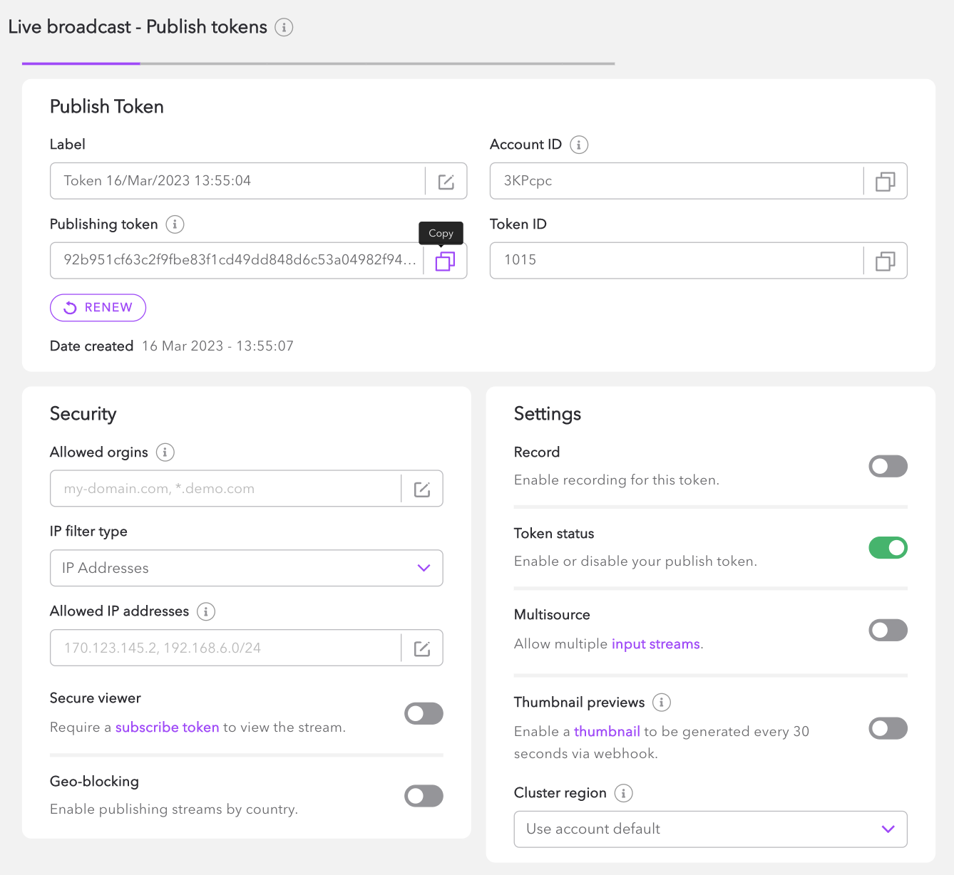The image size is (954, 875).
Task: Copy the Token ID value
Action: click(x=885, y=262)
